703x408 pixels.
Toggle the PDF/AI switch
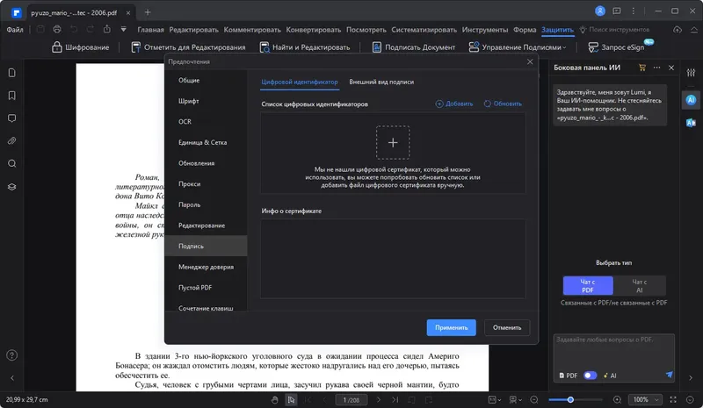[590, 376]
